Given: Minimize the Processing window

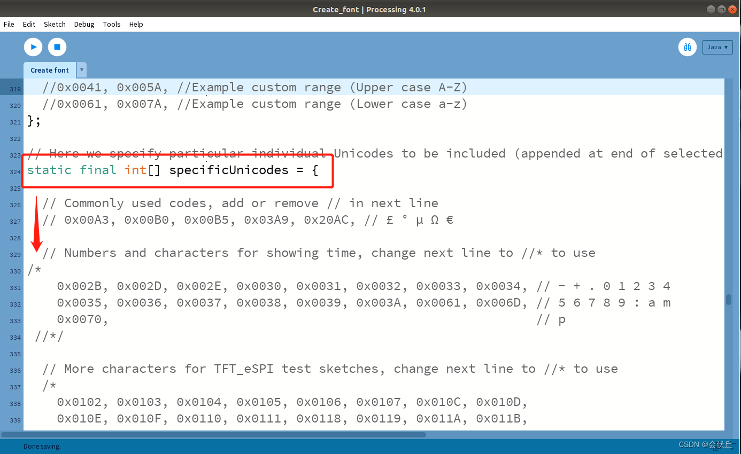Looking at the screenshot, I should 711,9.
